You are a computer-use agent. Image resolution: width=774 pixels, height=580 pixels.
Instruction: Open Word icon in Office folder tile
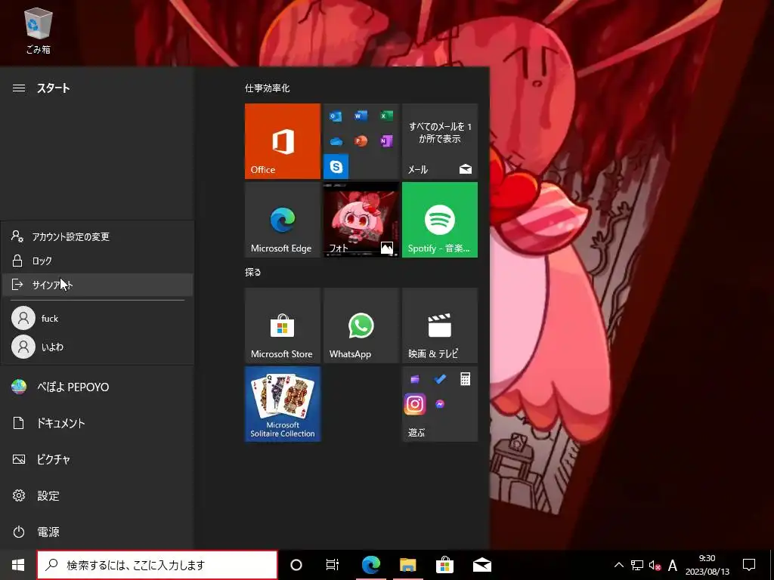pos(361,116)
